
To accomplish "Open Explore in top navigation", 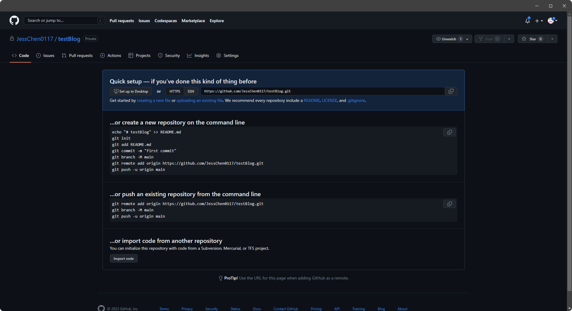I will pyautogui.click(x=217, y=21).
